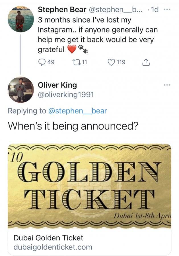
Task: Like the tweet using the heart icon
Action: point(111,62)
